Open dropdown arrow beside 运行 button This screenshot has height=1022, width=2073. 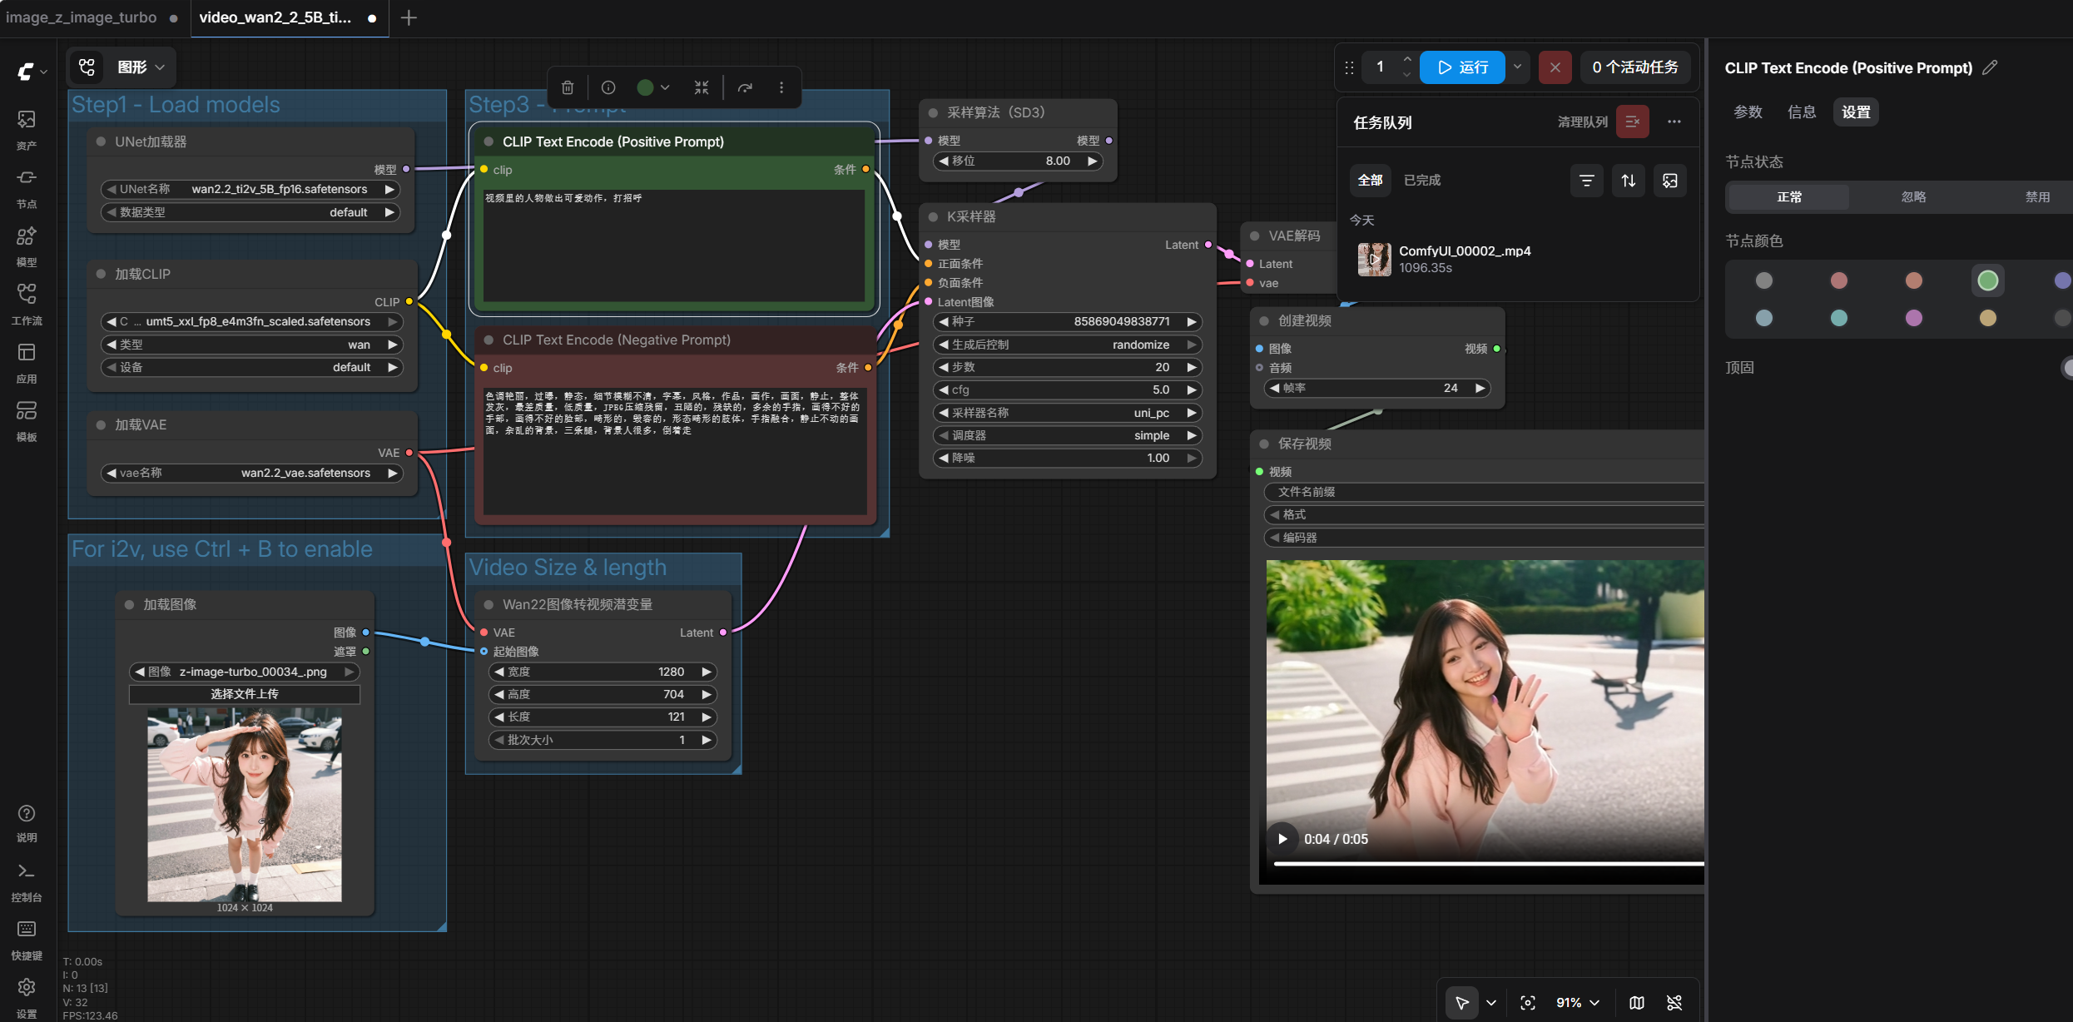coord(1518,67)
